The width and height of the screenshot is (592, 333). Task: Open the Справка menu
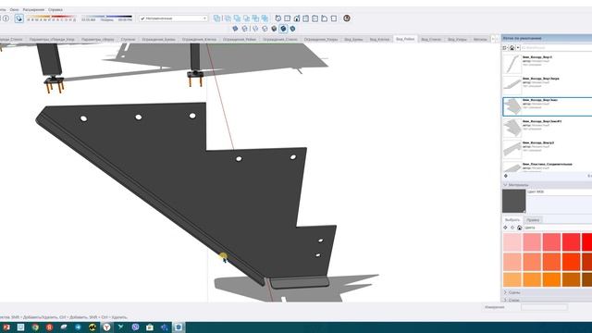55,9
